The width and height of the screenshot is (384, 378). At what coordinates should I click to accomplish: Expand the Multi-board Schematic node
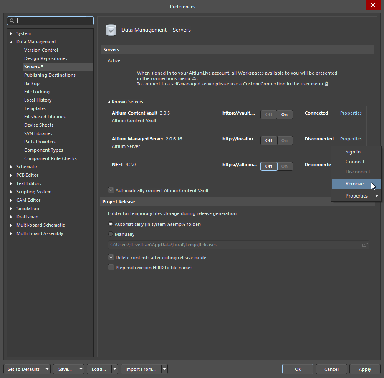click(11, 225)
